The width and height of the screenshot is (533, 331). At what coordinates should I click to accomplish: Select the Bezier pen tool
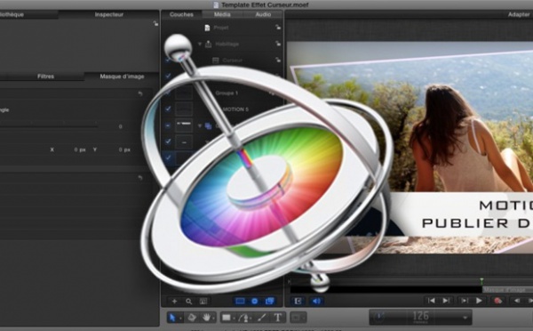coord(243,318)
